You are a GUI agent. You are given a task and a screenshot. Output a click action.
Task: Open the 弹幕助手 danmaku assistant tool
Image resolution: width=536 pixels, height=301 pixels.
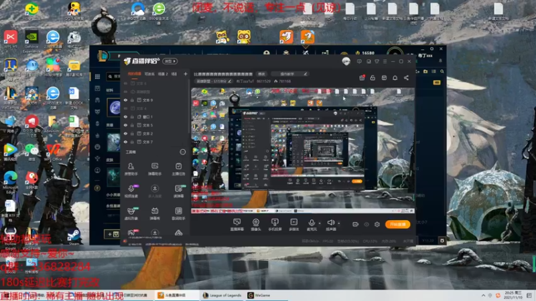(155, 169)
